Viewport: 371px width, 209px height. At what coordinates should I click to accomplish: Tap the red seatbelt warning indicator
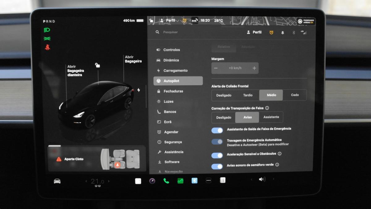(47, 47)
